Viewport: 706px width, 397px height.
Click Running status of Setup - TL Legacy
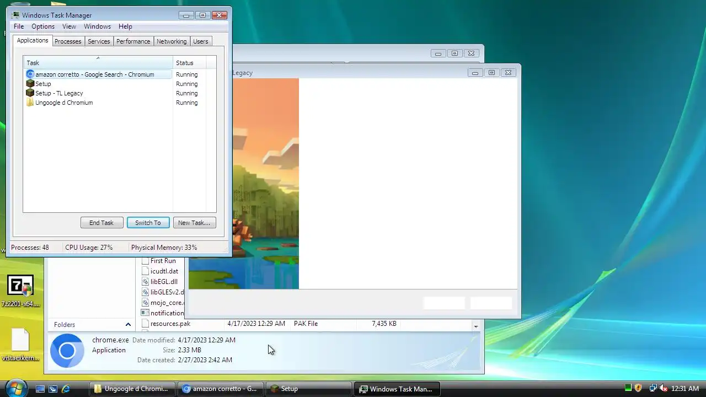(186, 93)
